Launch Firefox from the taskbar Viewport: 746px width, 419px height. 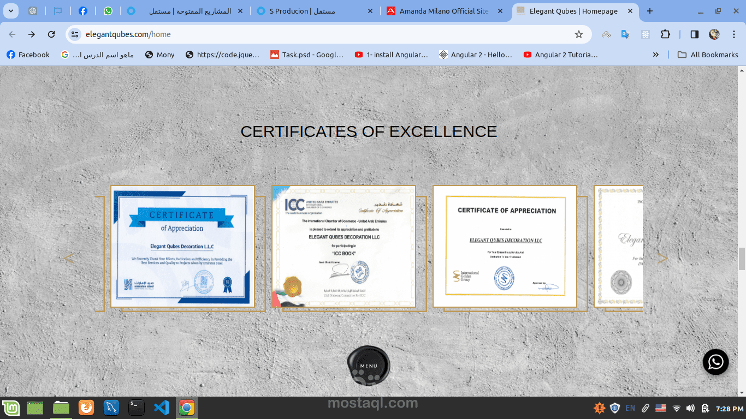pyautogui.click(x=86, y=408)
